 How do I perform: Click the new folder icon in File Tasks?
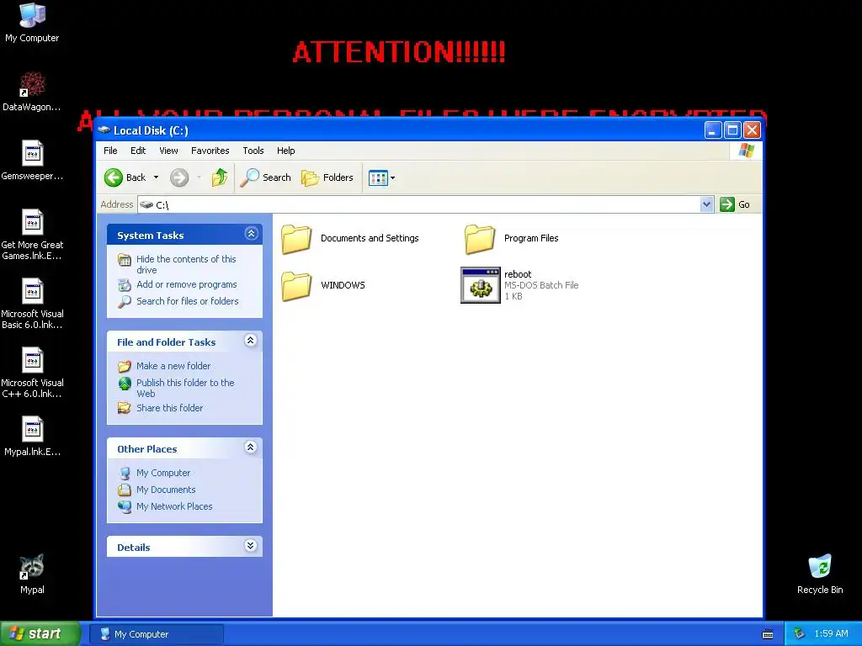click(x=125, y=366)
